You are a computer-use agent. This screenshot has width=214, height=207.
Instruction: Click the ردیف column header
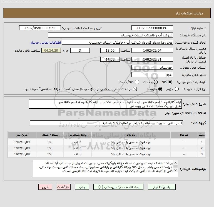[202, 135]
